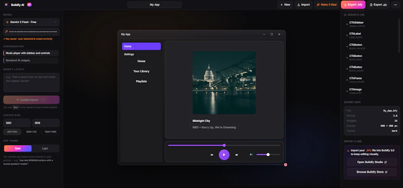403x188 pixels.
Task: Select the CTkButton Button_lib widget
Action: pos(370,57)
